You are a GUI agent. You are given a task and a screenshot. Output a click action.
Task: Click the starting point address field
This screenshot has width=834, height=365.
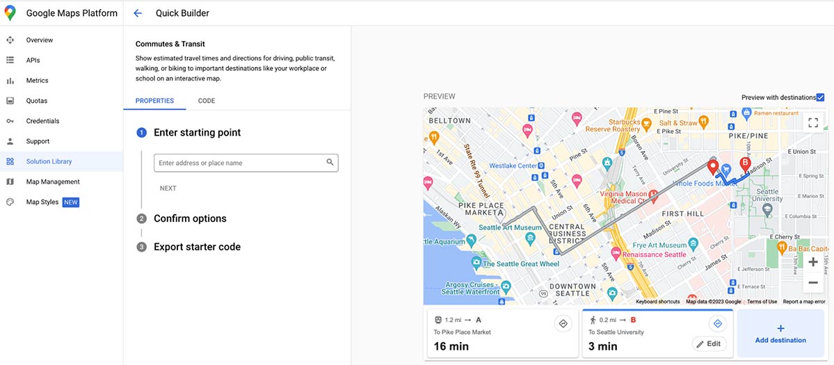(x=246, y=163)
